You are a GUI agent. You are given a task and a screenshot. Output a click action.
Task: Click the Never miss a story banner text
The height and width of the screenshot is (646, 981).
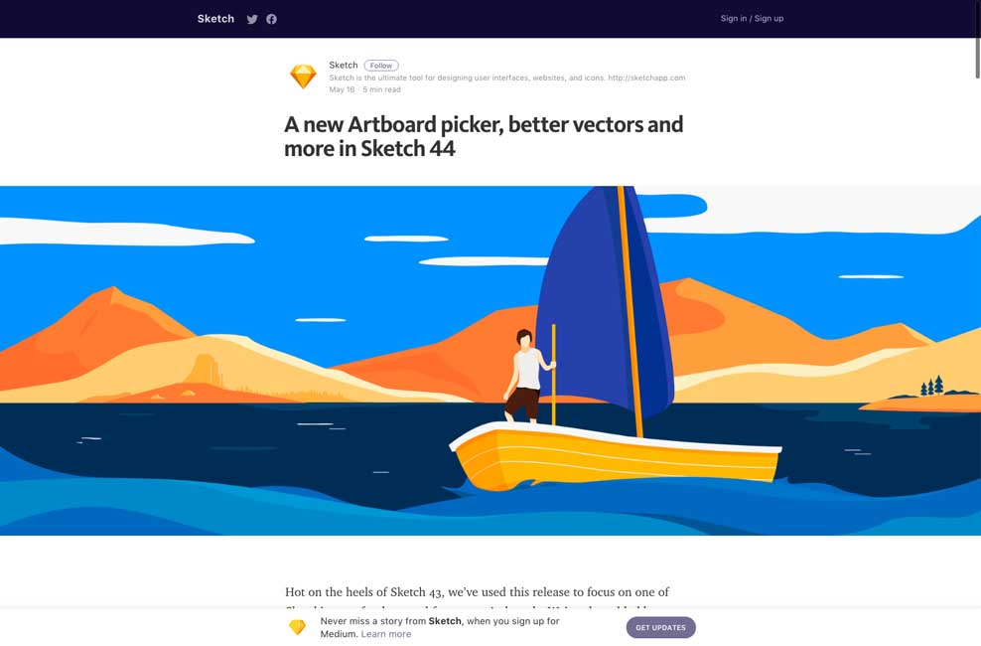tap(440, 627)
